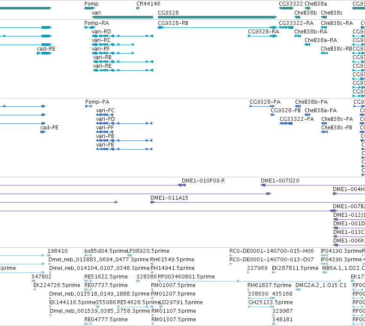Click EST DMG2A.2_1.O15.C1
Image resolution: width=365 pixels, height=326 pixels.
click(x=321, y=285)
